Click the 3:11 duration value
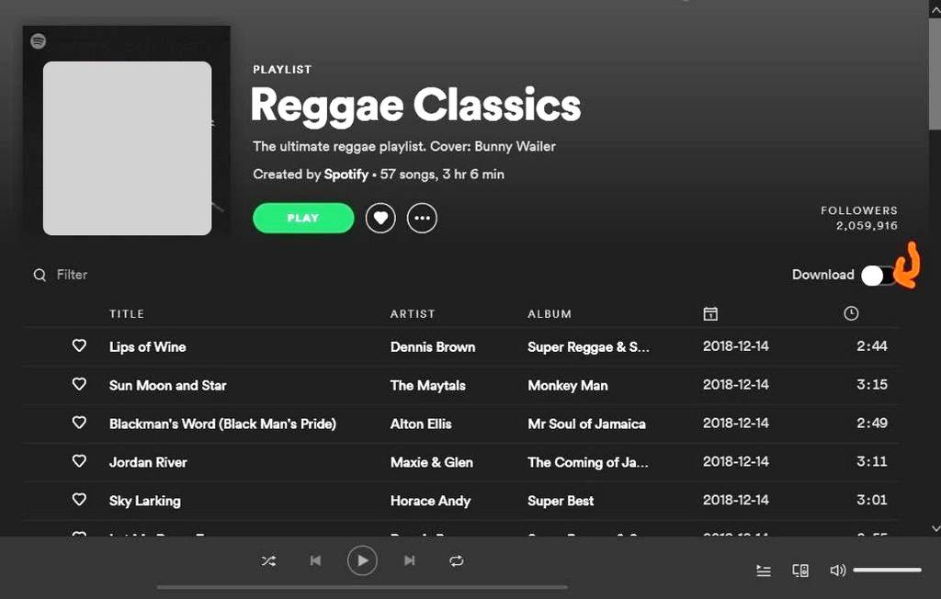This screenshot has width=941, height=599. tap(872, 461)
